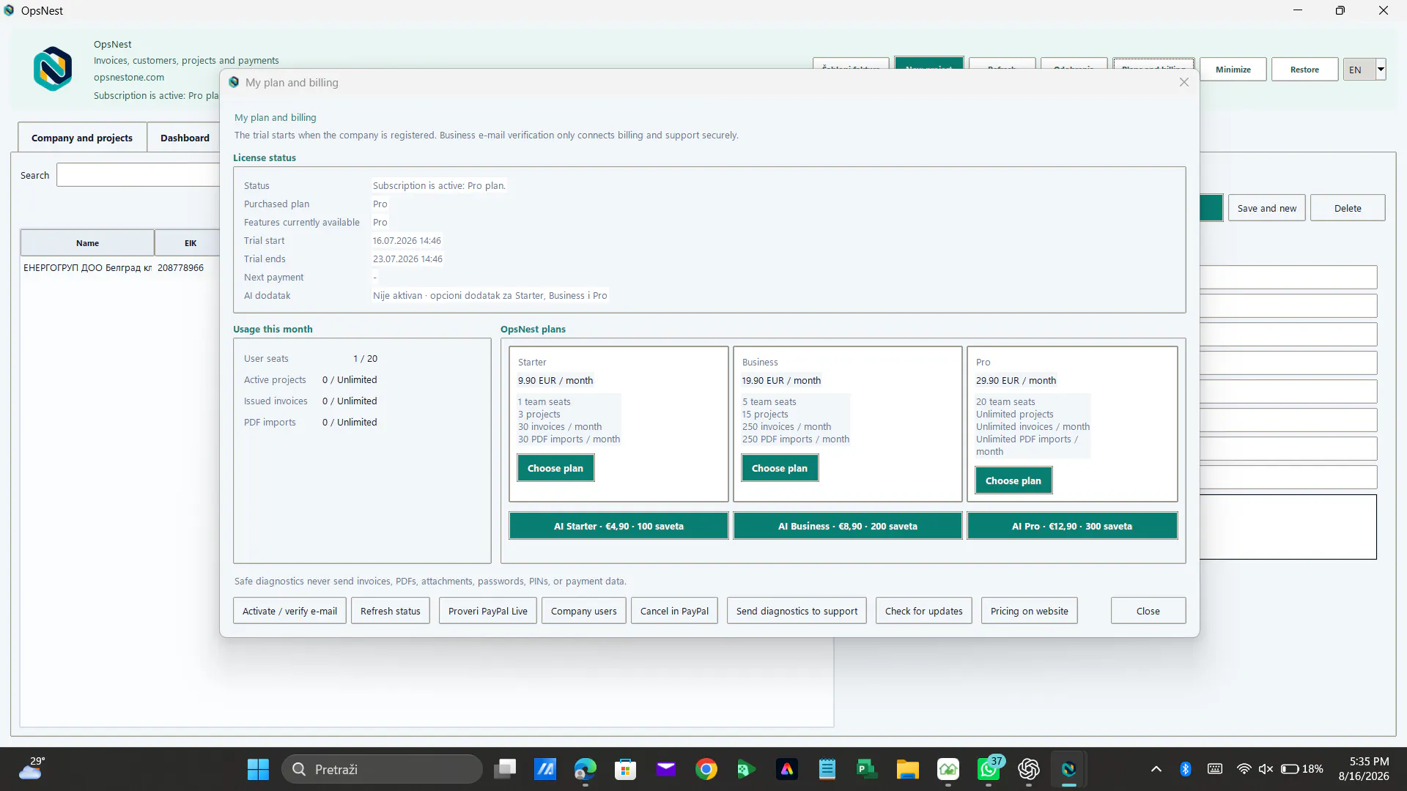Check for updates

pyautogui.click(x=924, y=611)
